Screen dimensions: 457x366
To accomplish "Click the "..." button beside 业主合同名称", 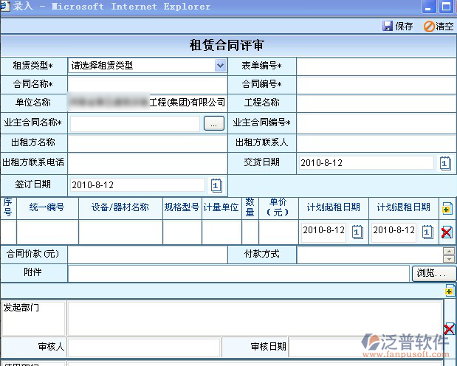I will [213, 123].
